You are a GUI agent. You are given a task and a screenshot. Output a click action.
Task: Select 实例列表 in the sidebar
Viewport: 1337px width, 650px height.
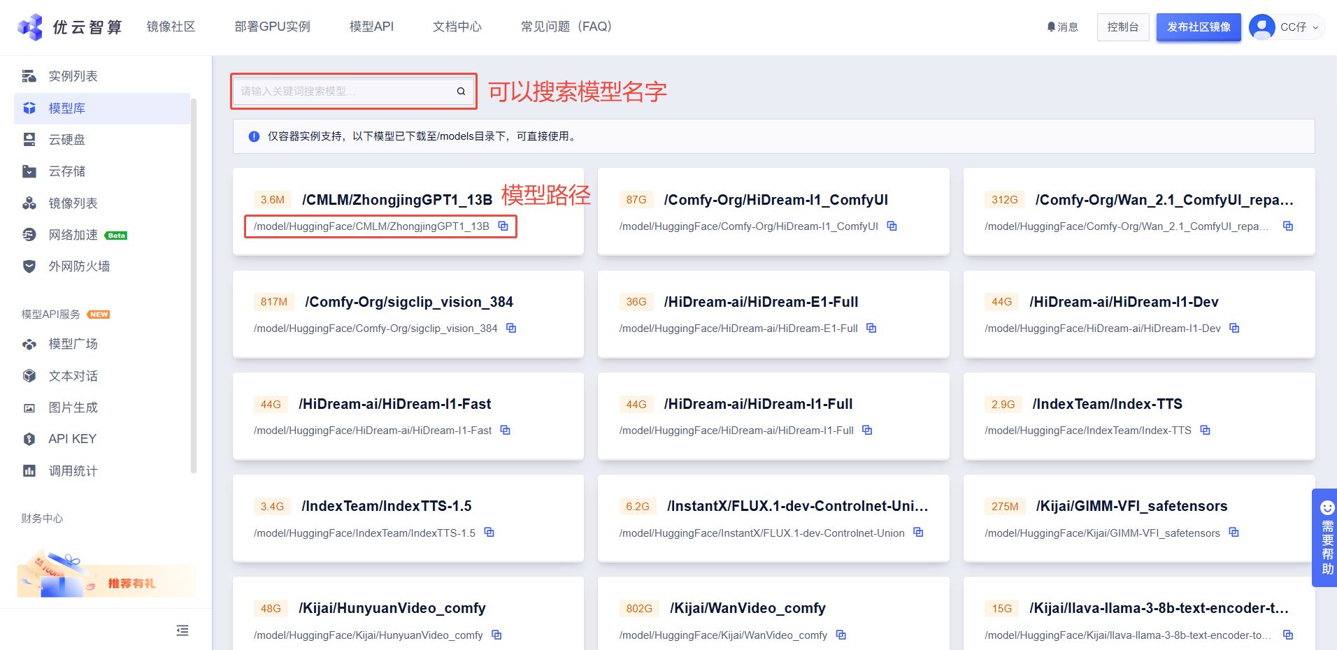point(73,76)
